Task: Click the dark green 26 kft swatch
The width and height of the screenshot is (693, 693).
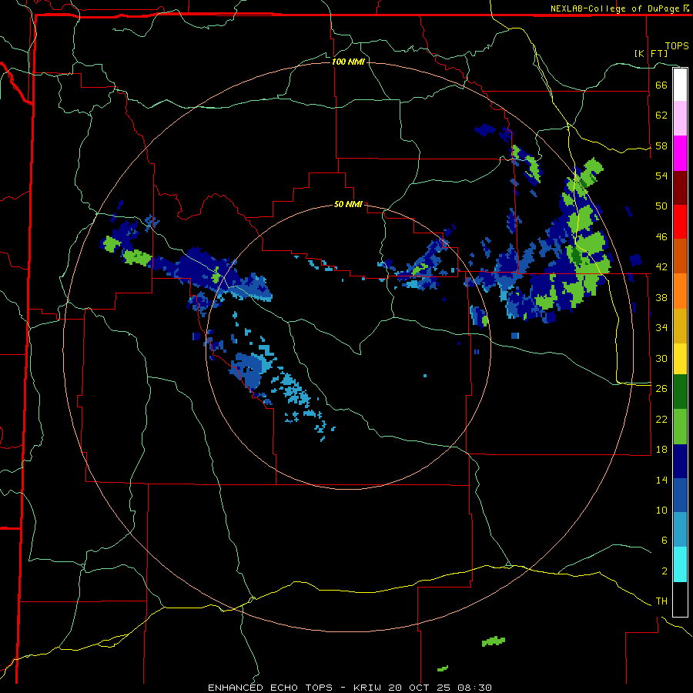Action: tap(680, 392)
